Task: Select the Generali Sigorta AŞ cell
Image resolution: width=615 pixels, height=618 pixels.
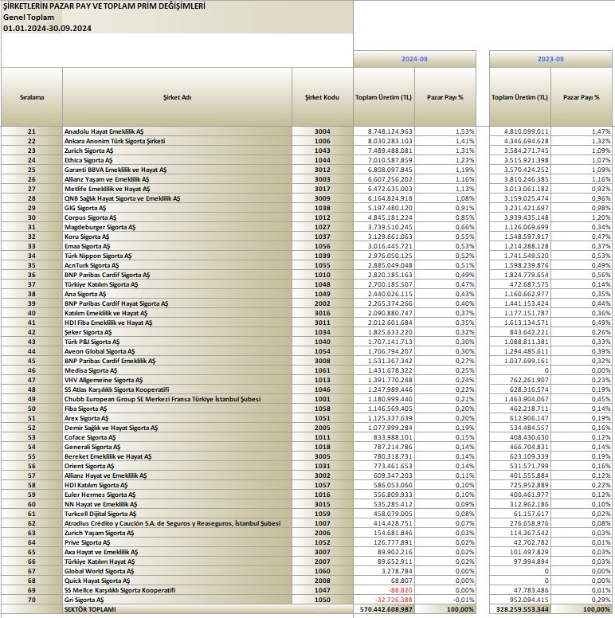Action: (x=177, y=447)
